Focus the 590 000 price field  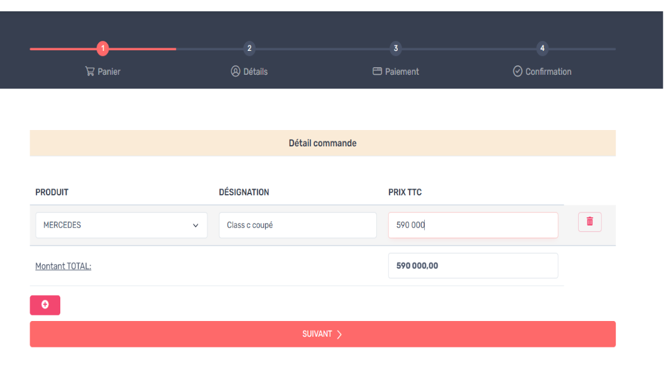(x=473, y=225)
